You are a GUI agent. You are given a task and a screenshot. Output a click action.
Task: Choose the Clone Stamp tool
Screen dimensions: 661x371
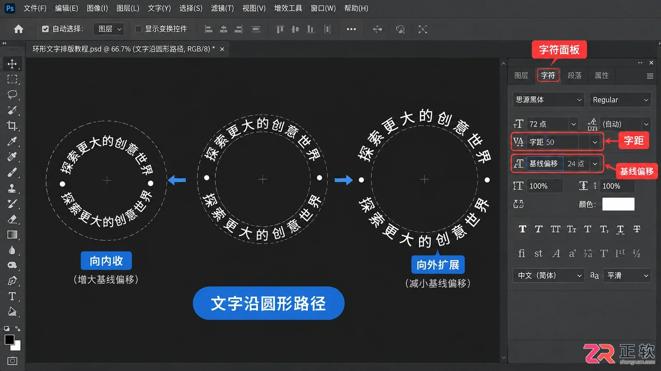click(x=12, y=188)
